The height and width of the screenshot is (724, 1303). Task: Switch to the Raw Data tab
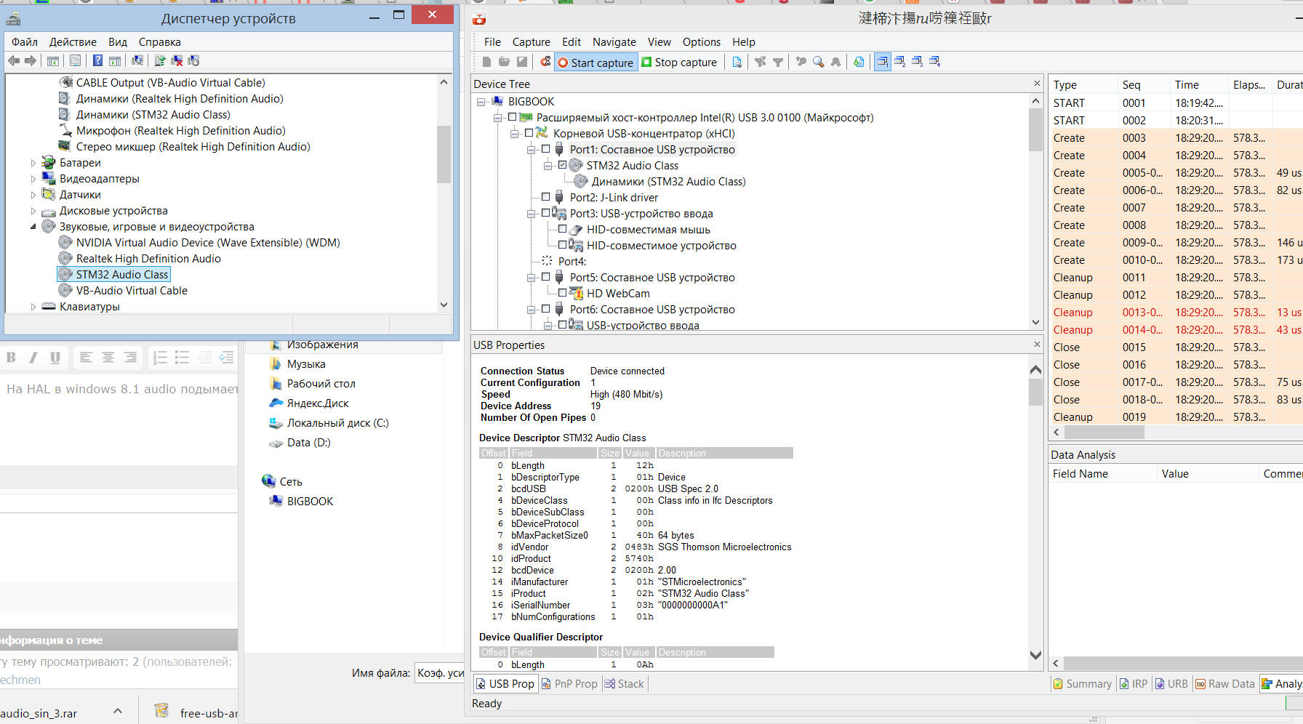pos(1225,684)
